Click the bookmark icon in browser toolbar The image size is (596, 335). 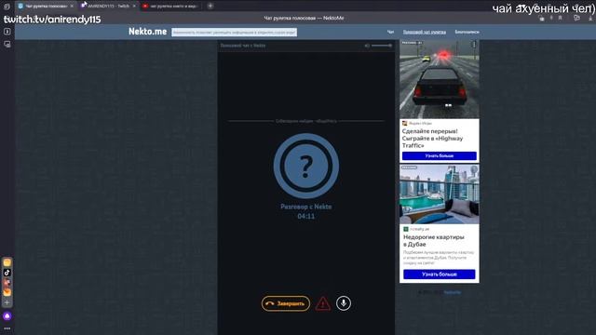[560, 18]
